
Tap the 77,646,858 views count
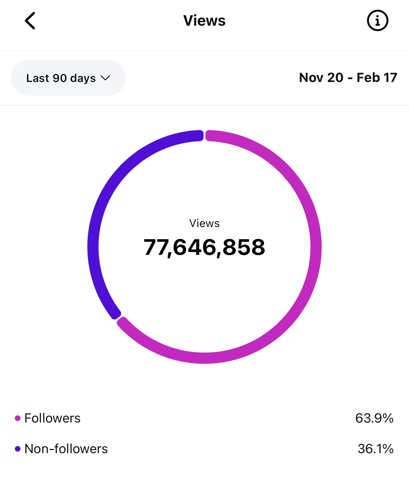click(205, 247)
